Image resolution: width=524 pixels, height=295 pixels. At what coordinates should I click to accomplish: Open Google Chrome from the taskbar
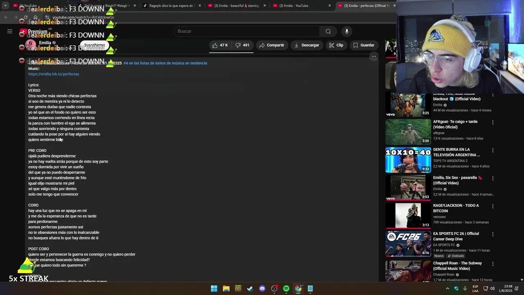[298, 288]
